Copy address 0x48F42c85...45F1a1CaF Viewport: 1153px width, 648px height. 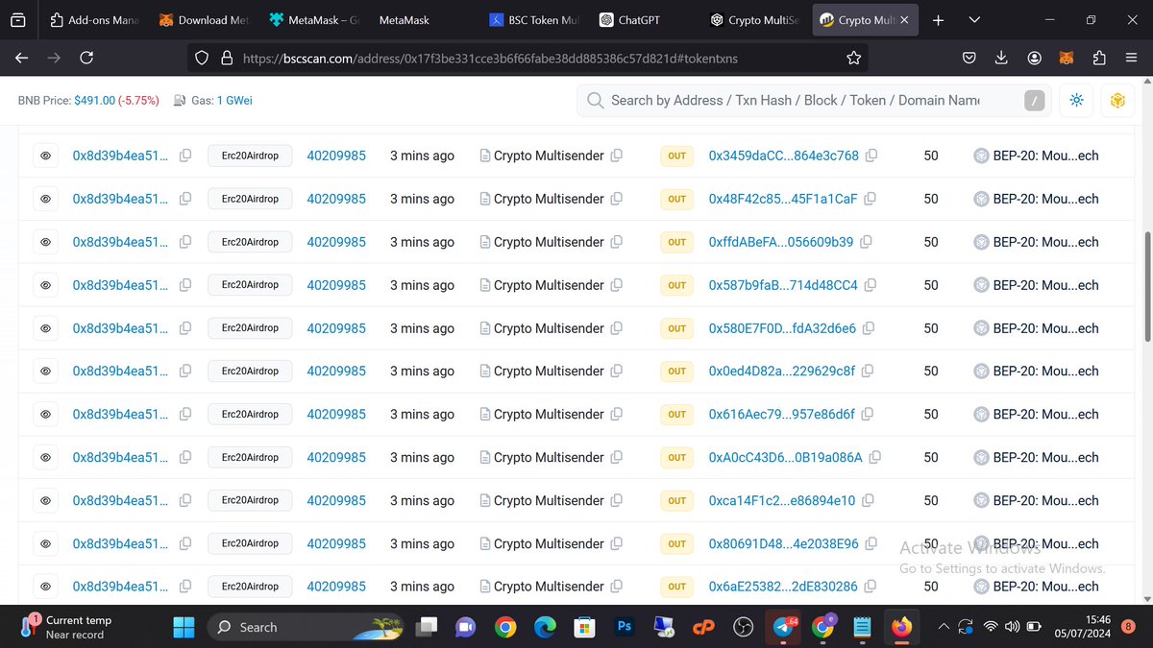point(870,199)
